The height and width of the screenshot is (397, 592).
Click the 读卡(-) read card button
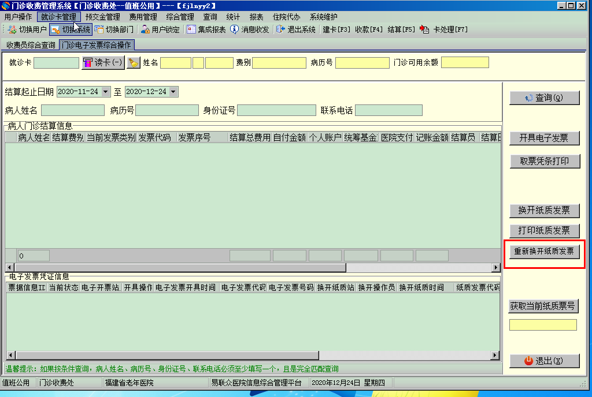(x=103, y=62)
